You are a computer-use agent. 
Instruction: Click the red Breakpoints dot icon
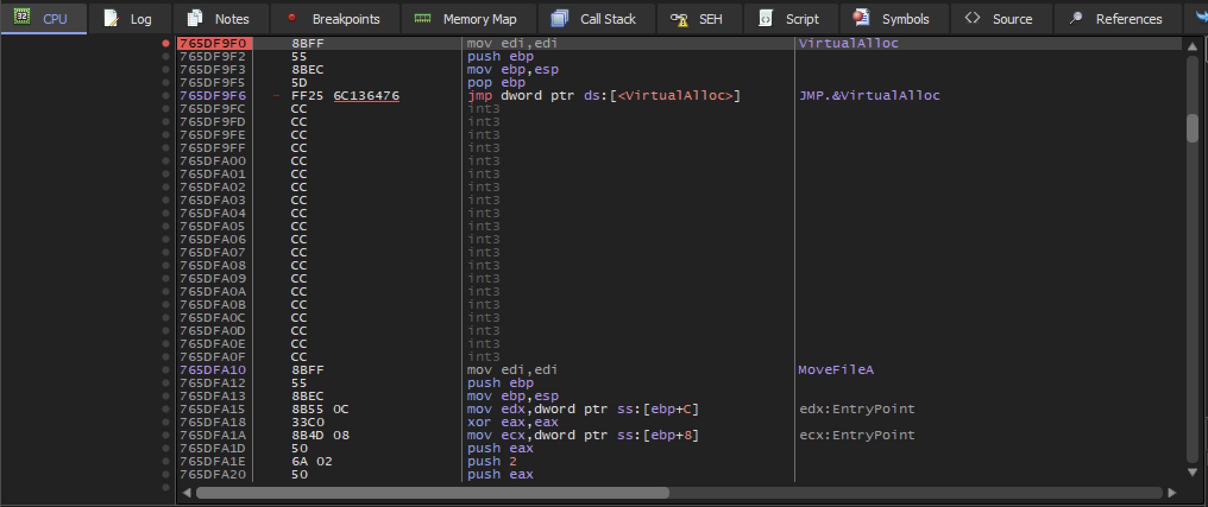click(291, 17)
